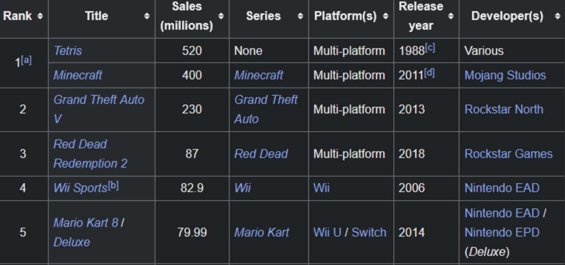Click the Title column sort arrows
The height and width of the screenshot is (265, 565).
tap(147, 16)
